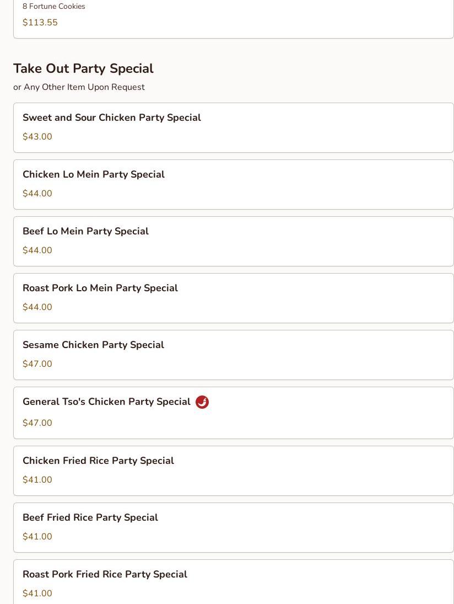
Task: Click the Take Out Party Special heading
Action: tap(83, 68)
